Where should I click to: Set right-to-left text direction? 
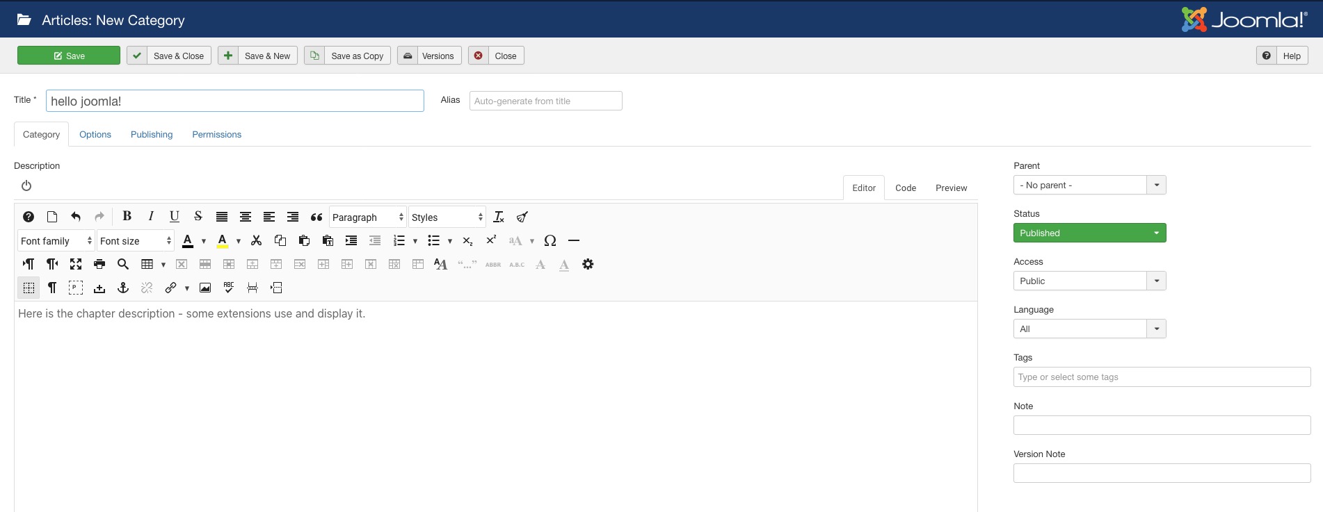point(52,264)
